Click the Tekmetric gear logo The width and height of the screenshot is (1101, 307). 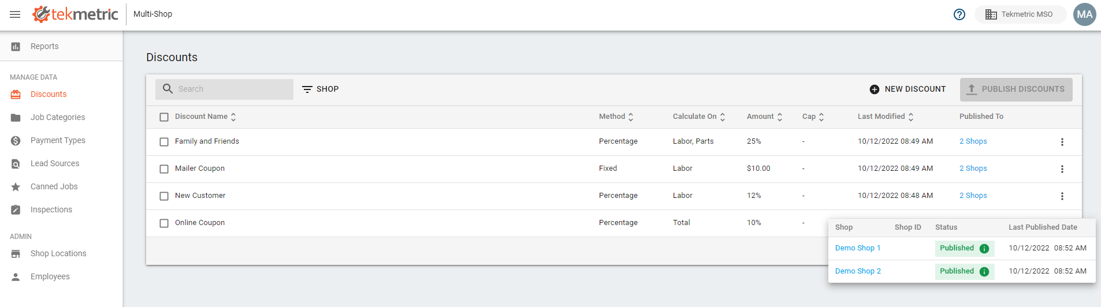click(41, 14)
